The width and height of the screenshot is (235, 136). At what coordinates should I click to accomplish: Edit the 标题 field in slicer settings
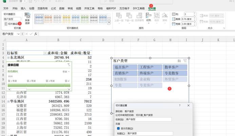(150, 133)
